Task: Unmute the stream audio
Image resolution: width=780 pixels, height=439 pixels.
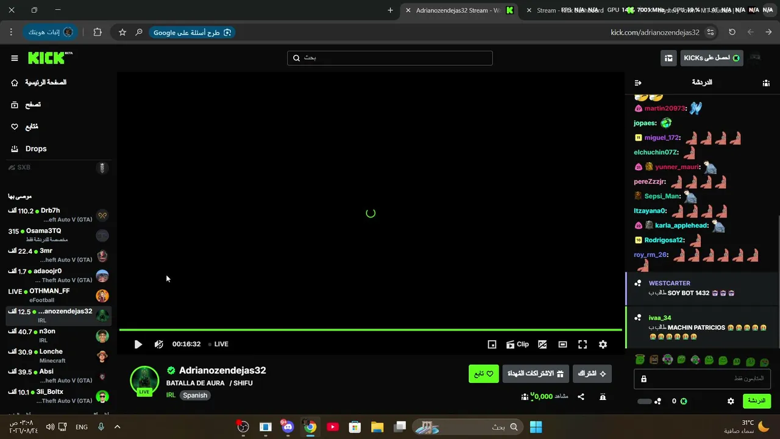Action: pyautogui.click(x=159, y=344)
